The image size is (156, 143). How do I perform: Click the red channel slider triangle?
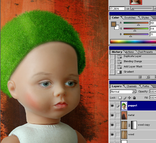click(x=138, y=25)
